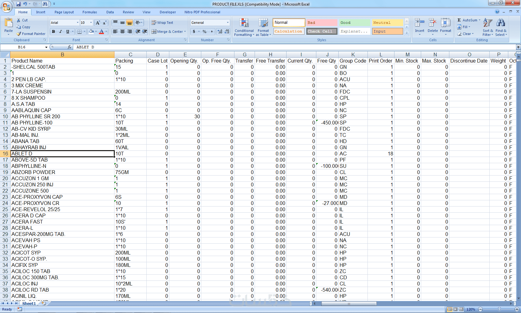Toggle Wrap Text on the cell
This screenshot has height=313, width=521.
[x=162, y=23]
